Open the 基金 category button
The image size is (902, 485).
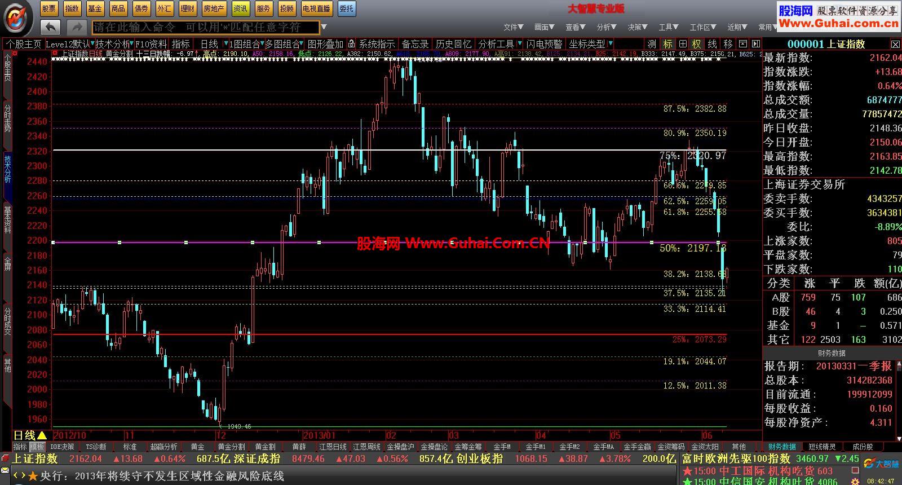click(x=95, y=8)
